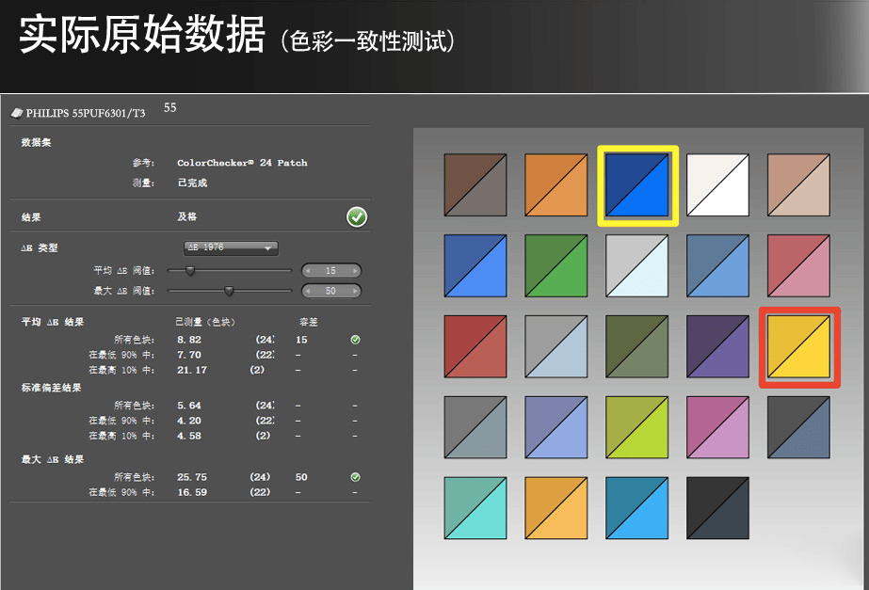The height and width of the screenshot is (590, 869).
Task: Decrease max threshold value 50 with left arrow
Action: point(308,291)
